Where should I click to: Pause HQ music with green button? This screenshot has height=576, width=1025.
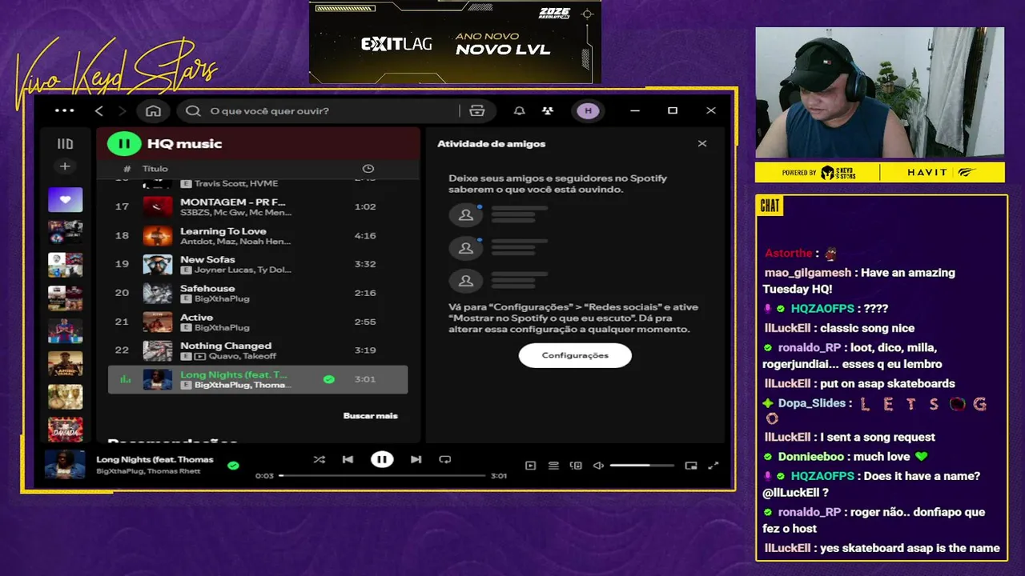[x=124, y=144]
